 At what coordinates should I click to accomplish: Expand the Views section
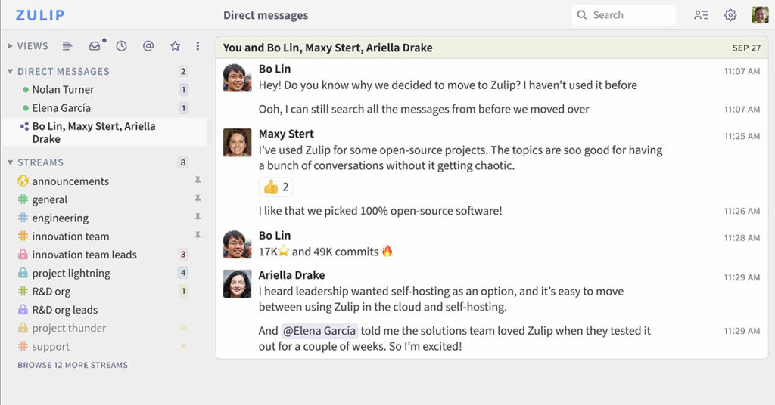click(11, 46)
